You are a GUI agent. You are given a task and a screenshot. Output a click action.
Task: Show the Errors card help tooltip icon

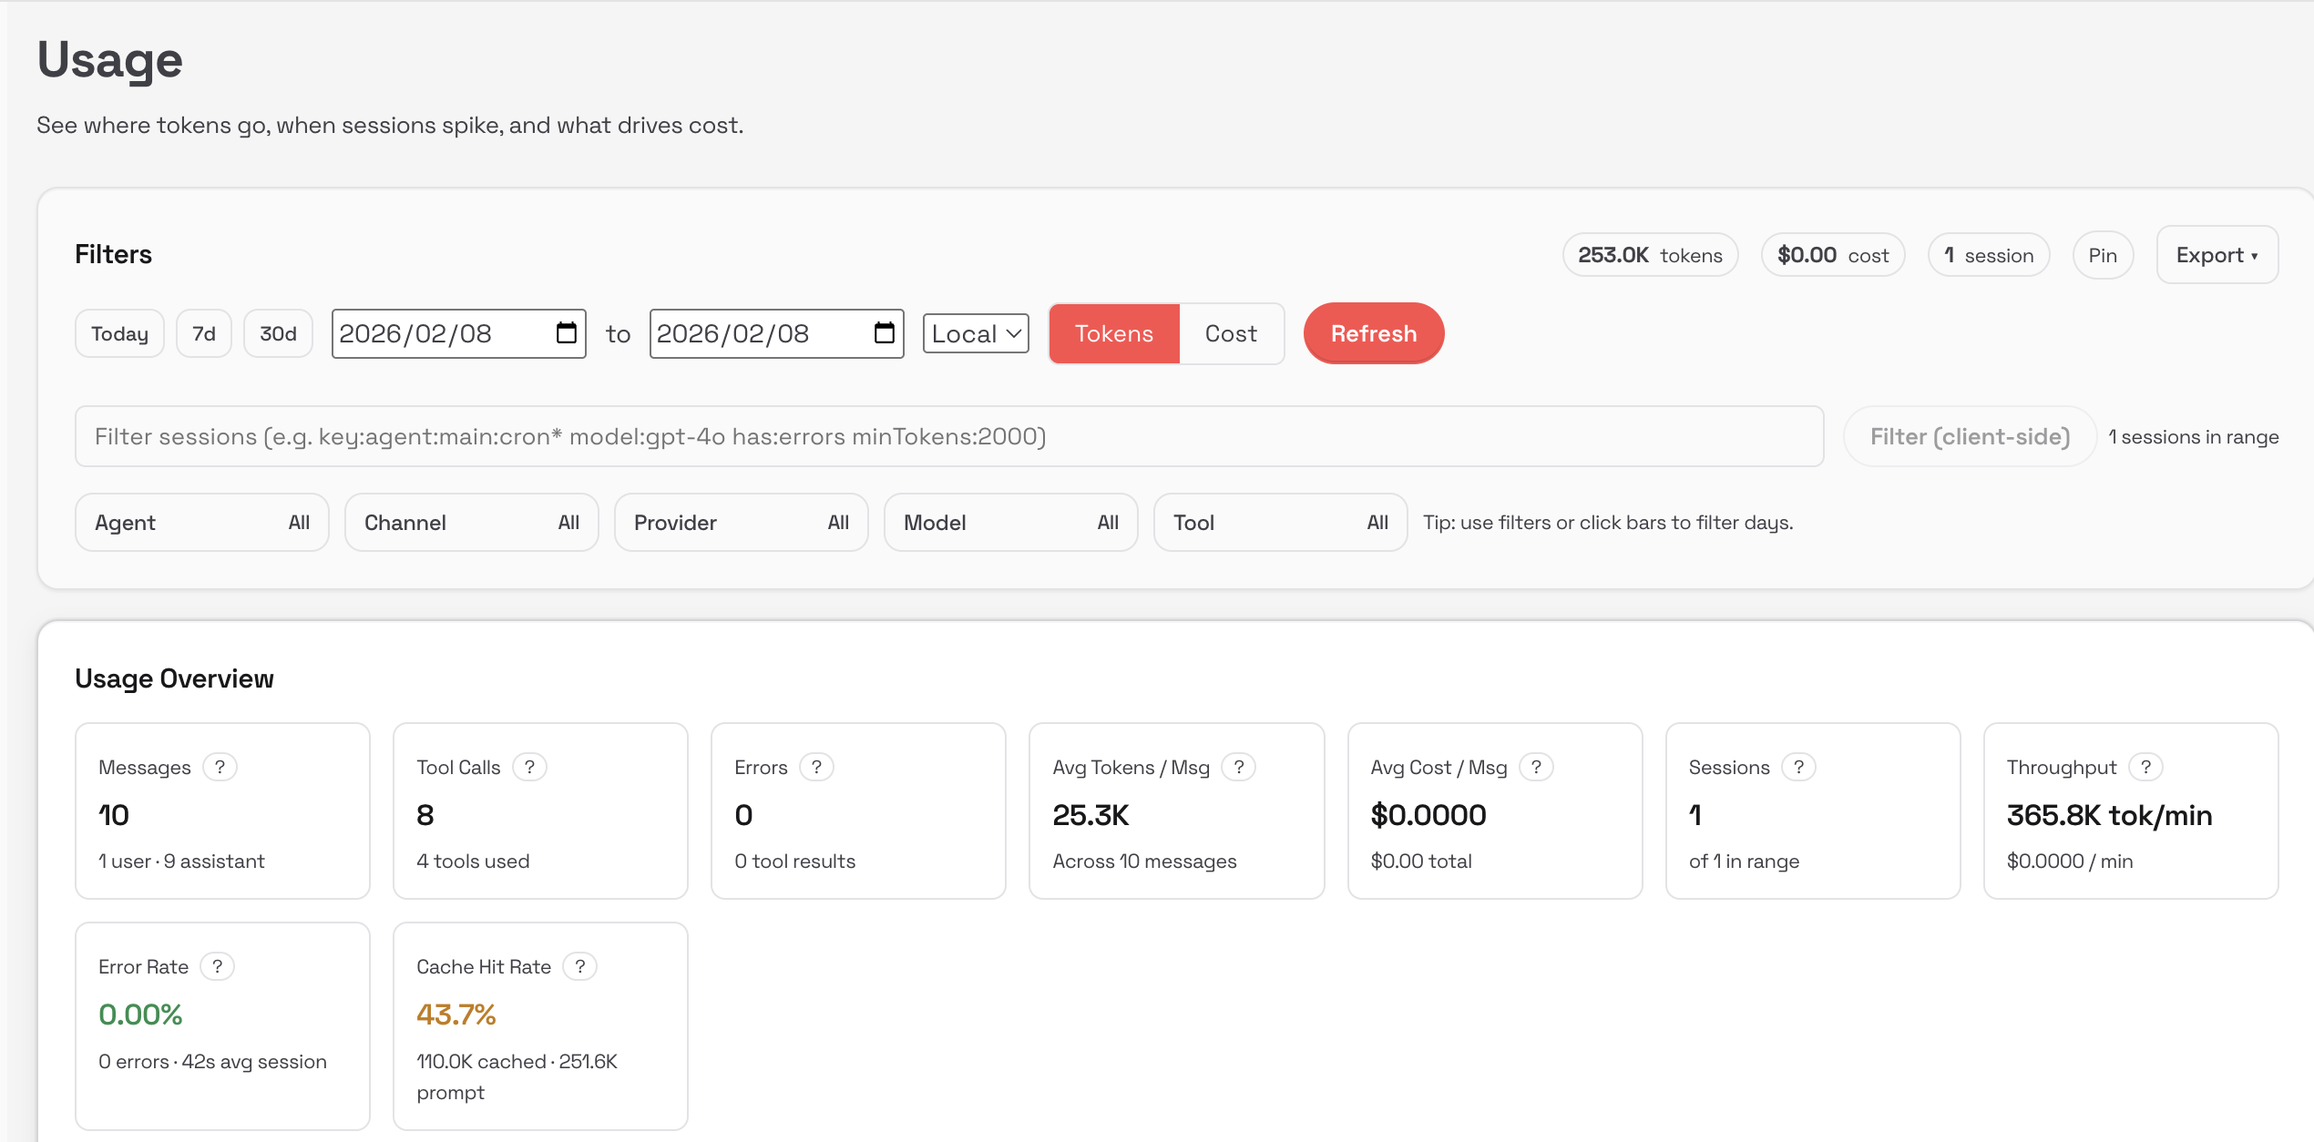(x=816, y=767)
